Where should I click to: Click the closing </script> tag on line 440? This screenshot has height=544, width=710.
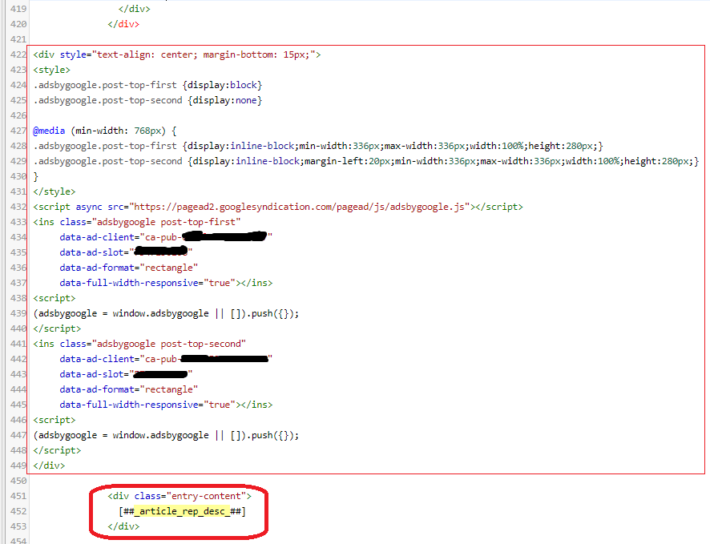tap(57, 328)
